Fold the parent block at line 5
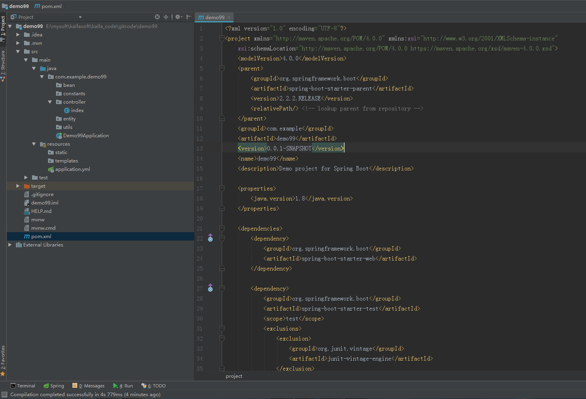Image resolution: width=586 pixels, height=399 pixels. tap(222, 68)
